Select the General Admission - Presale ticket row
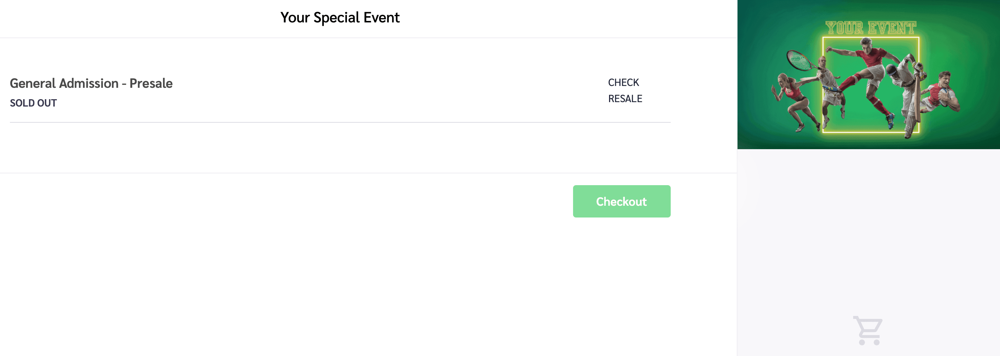 (x=92, y=83)
